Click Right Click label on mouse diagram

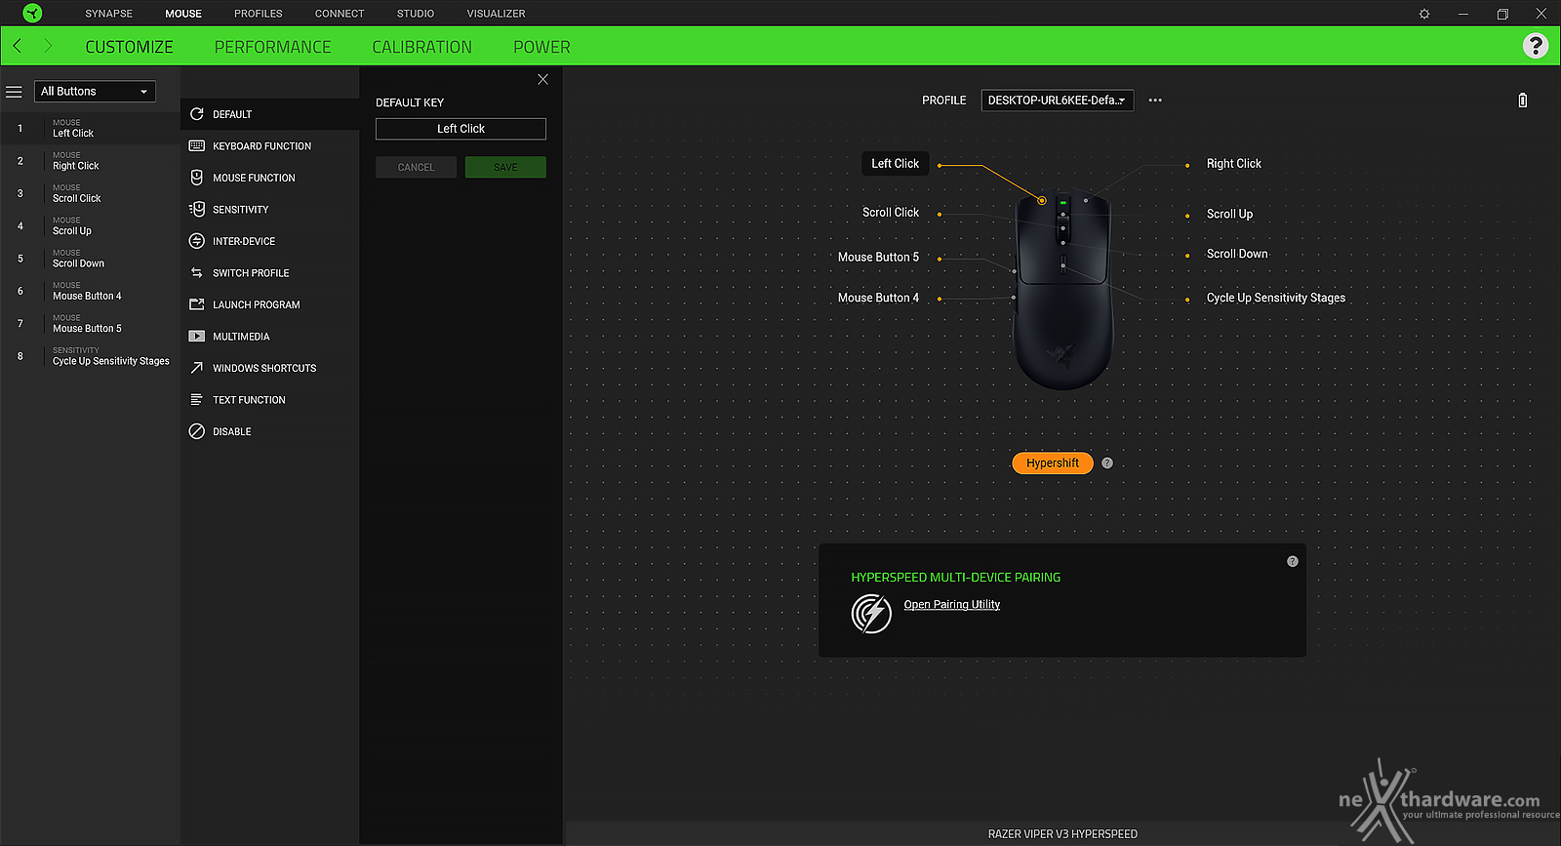click(x=1234, y=164)
